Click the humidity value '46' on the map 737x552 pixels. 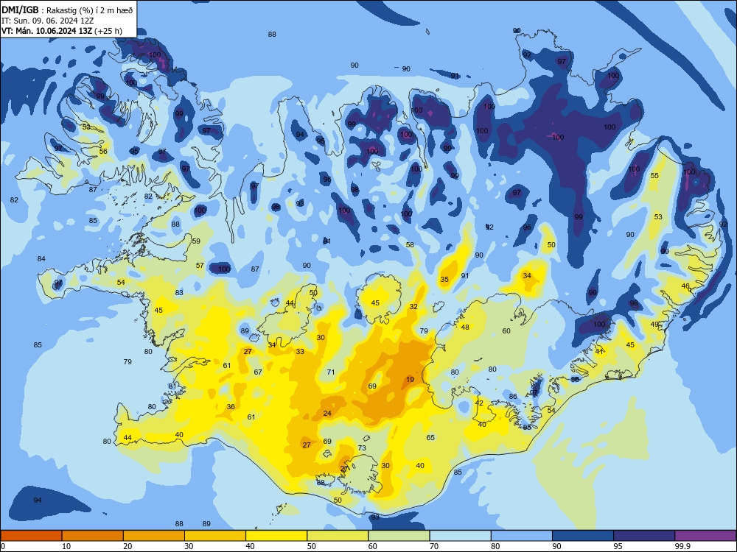click(685, 286)
